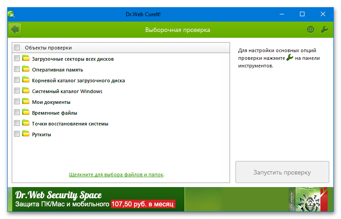Click folder icon beside Временные файлы
The image size is (341, 219).
pos(26,112)
